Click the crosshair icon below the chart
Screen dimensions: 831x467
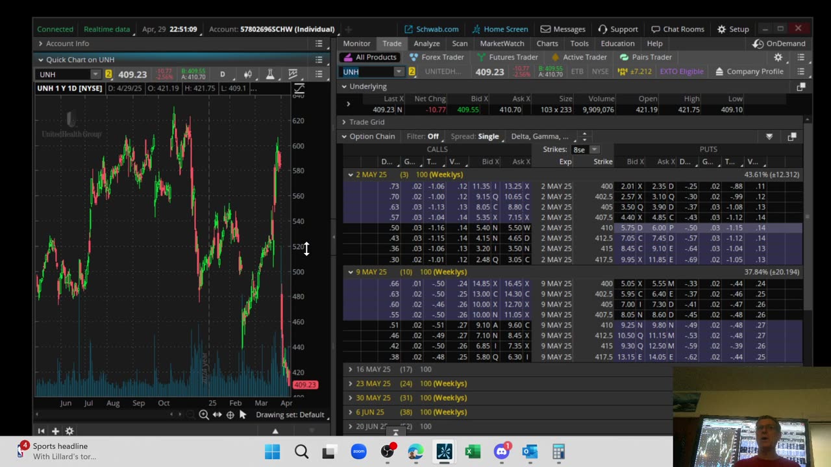pos(230,414)
